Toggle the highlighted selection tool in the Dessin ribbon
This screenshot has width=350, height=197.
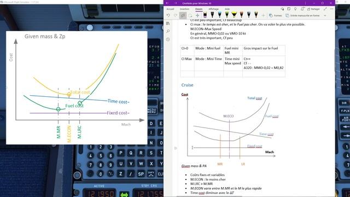tap(183, 15)
